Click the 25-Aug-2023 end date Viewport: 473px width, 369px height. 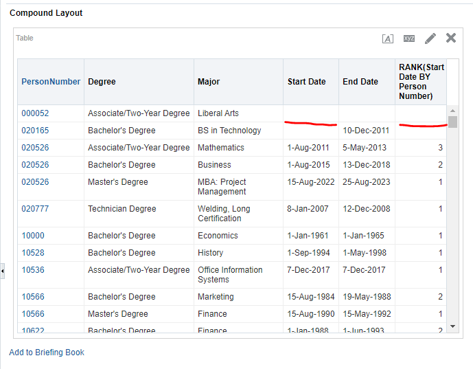click(x=366, y=182)
